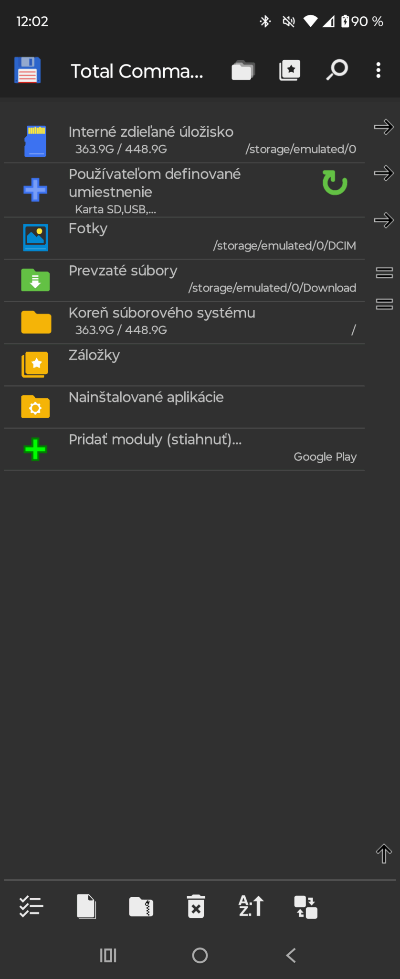The width and height of the screenshot is (400, 979).
Task: Tap the new file copy icon
Action: click(86, 906)
